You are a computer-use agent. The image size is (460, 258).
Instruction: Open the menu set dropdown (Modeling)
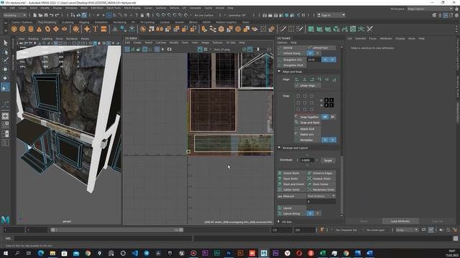tap(15, 15)
